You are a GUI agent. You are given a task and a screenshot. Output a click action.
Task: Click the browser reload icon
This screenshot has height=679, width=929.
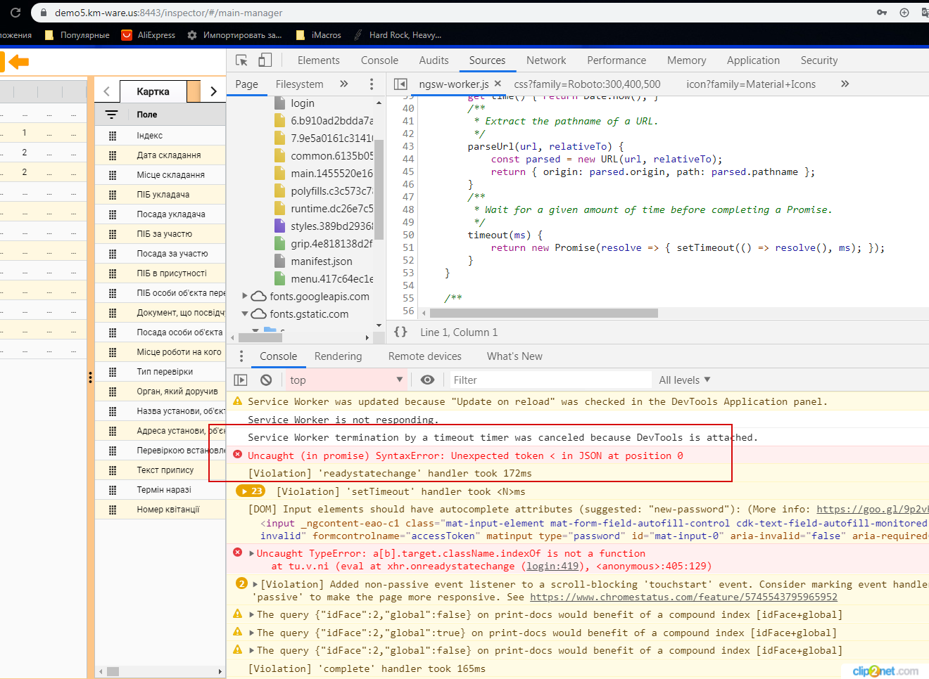click(15, 12)
